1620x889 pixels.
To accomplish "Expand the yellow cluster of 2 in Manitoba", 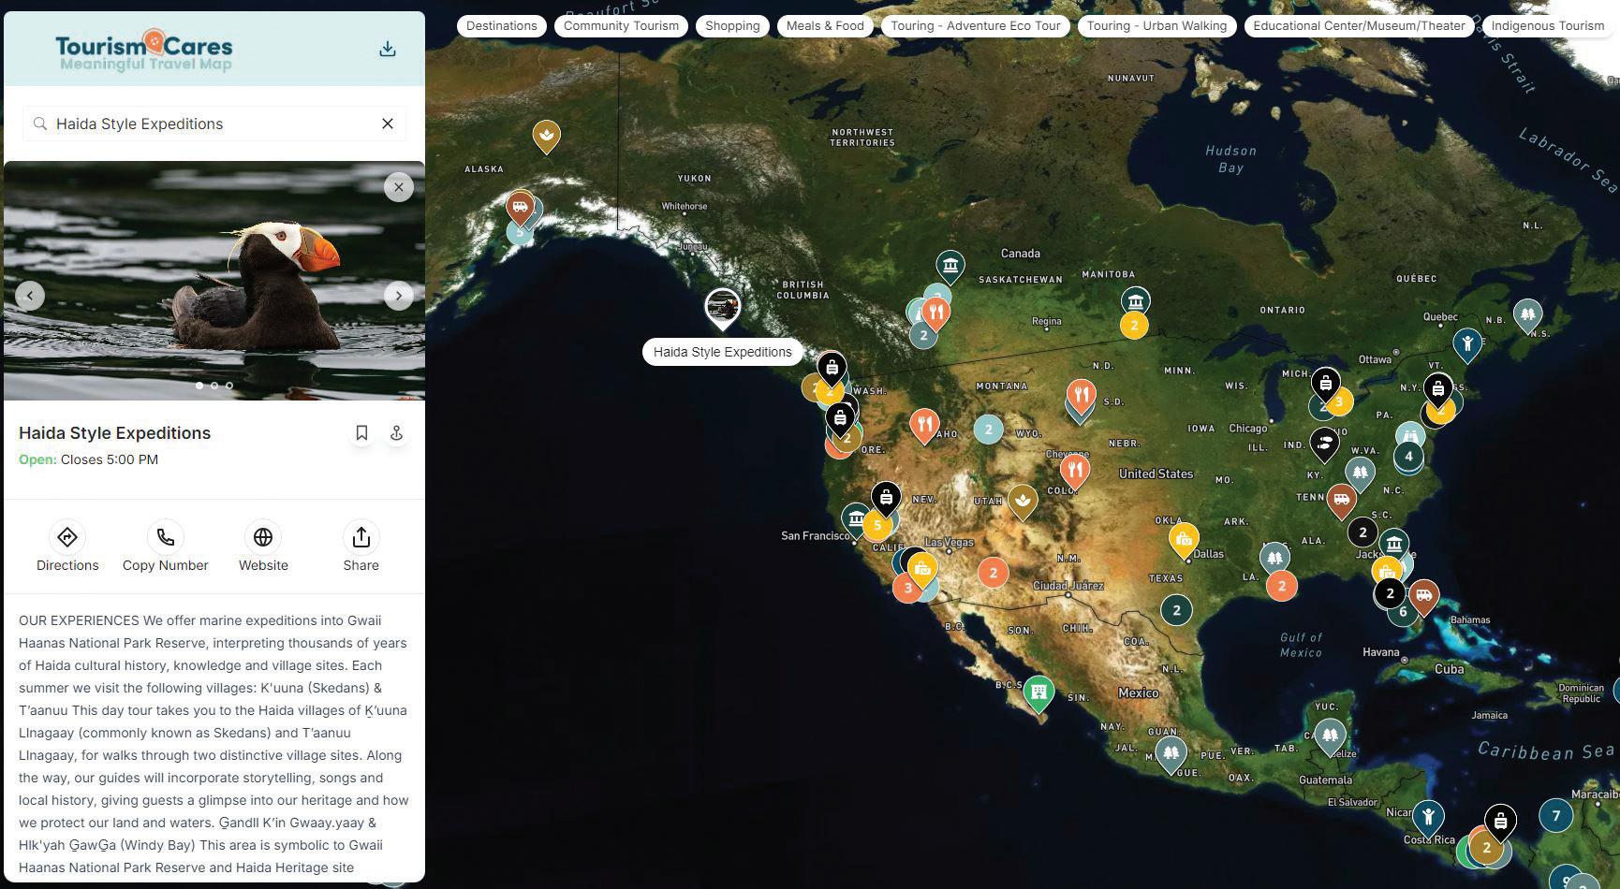I will click(1134, 326).
